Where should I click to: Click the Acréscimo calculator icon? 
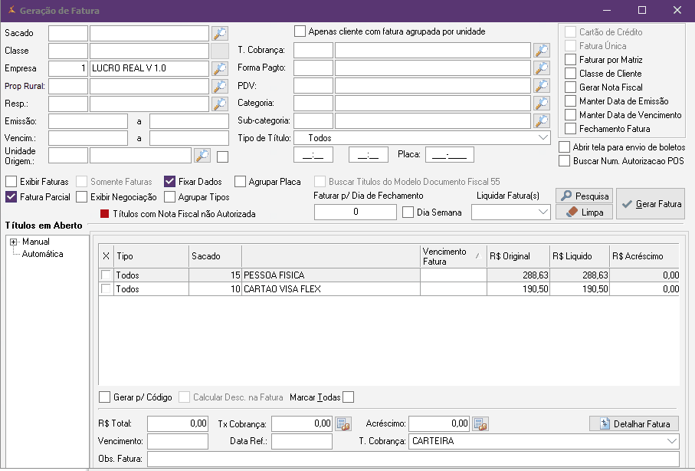pyautogui.click(x=480, y=423)
